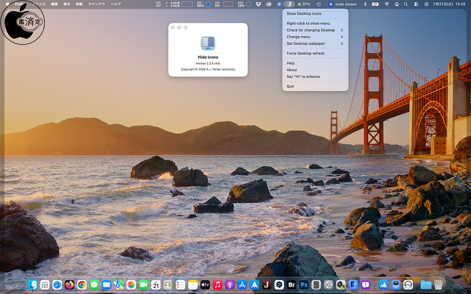
Task: Click the Hide Icons menu bar icon
Action: click(x=289, y=4)
